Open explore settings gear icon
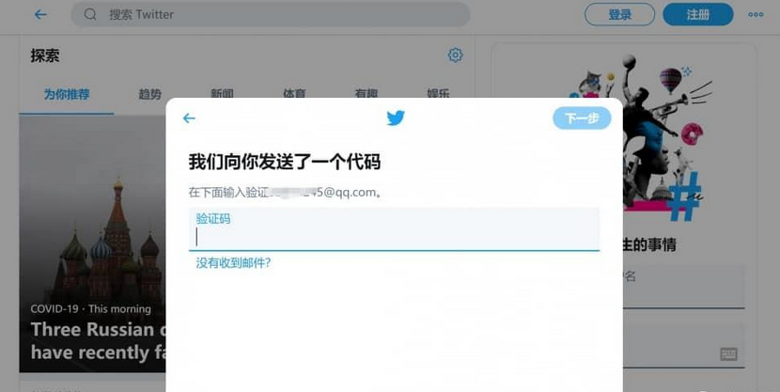Image resolution: width=780 pixels, height=392 pixels. 455,55
